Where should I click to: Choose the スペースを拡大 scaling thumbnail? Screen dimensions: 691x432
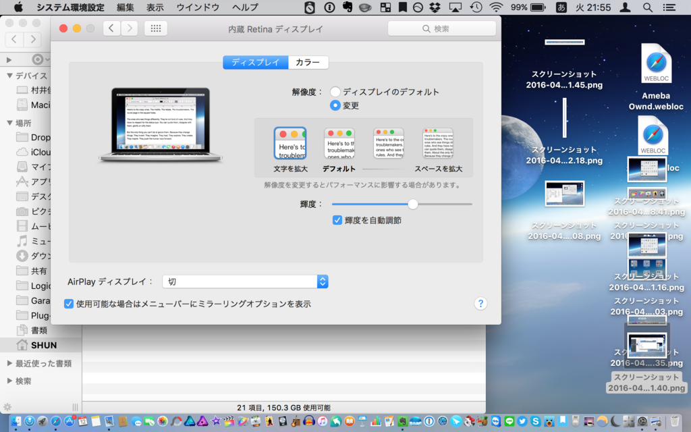pyautogui.click(x=438, y=143)
